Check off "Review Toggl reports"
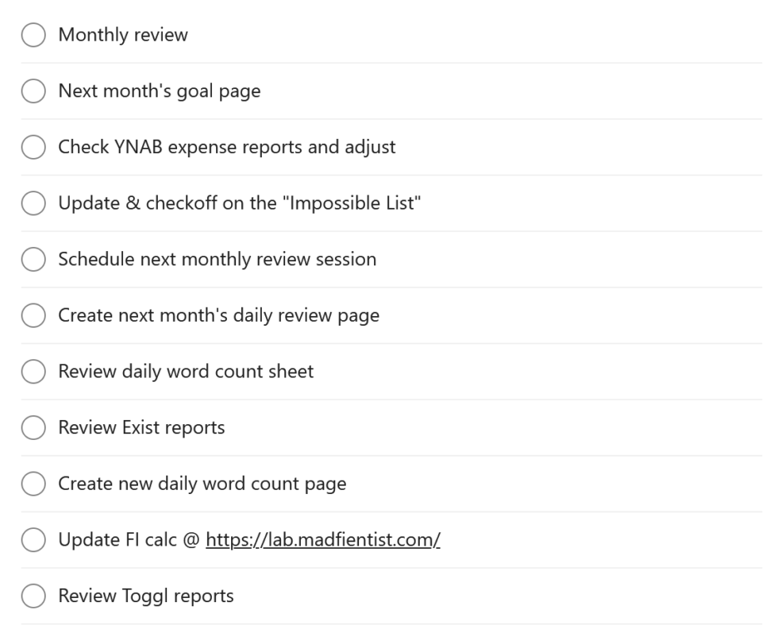778x637 pixels. click(x=33, y=596)
